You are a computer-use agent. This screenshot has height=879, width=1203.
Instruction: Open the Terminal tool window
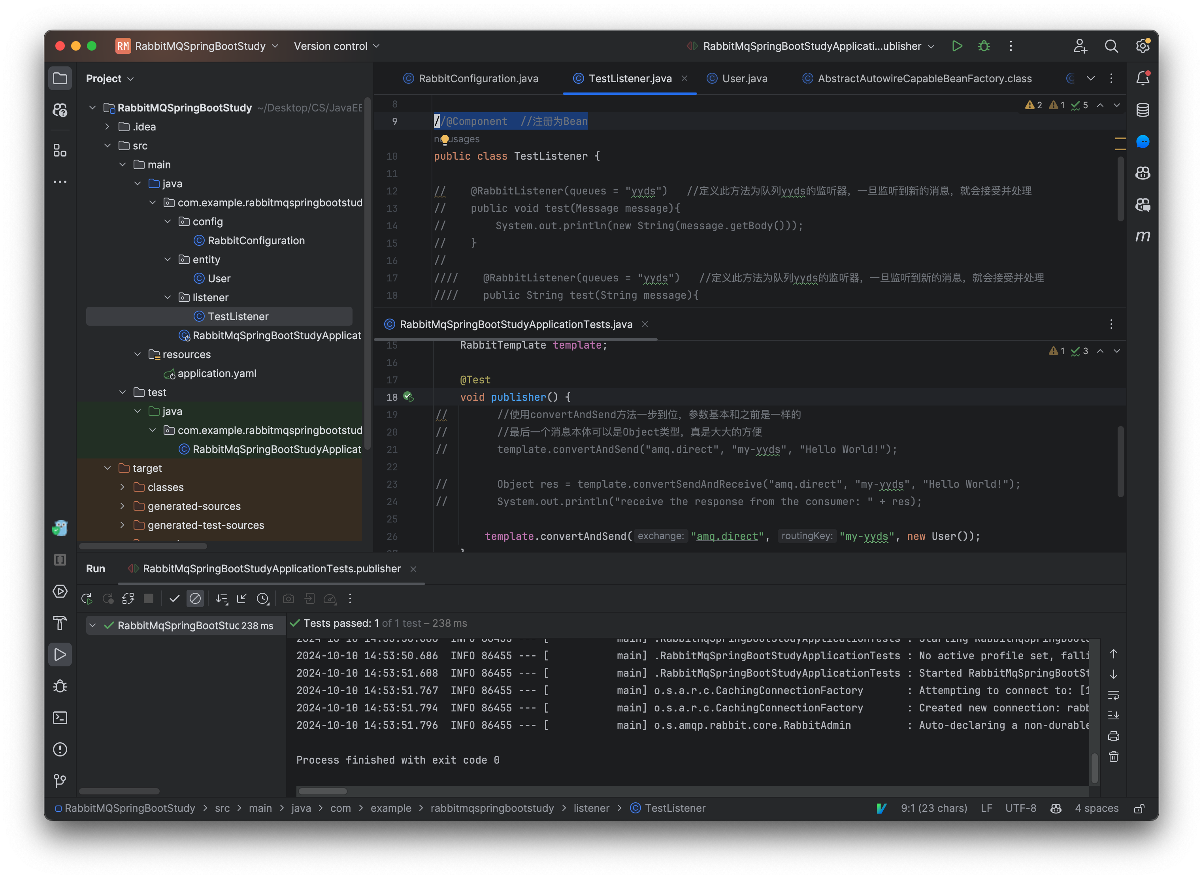(x=60, y=718)
